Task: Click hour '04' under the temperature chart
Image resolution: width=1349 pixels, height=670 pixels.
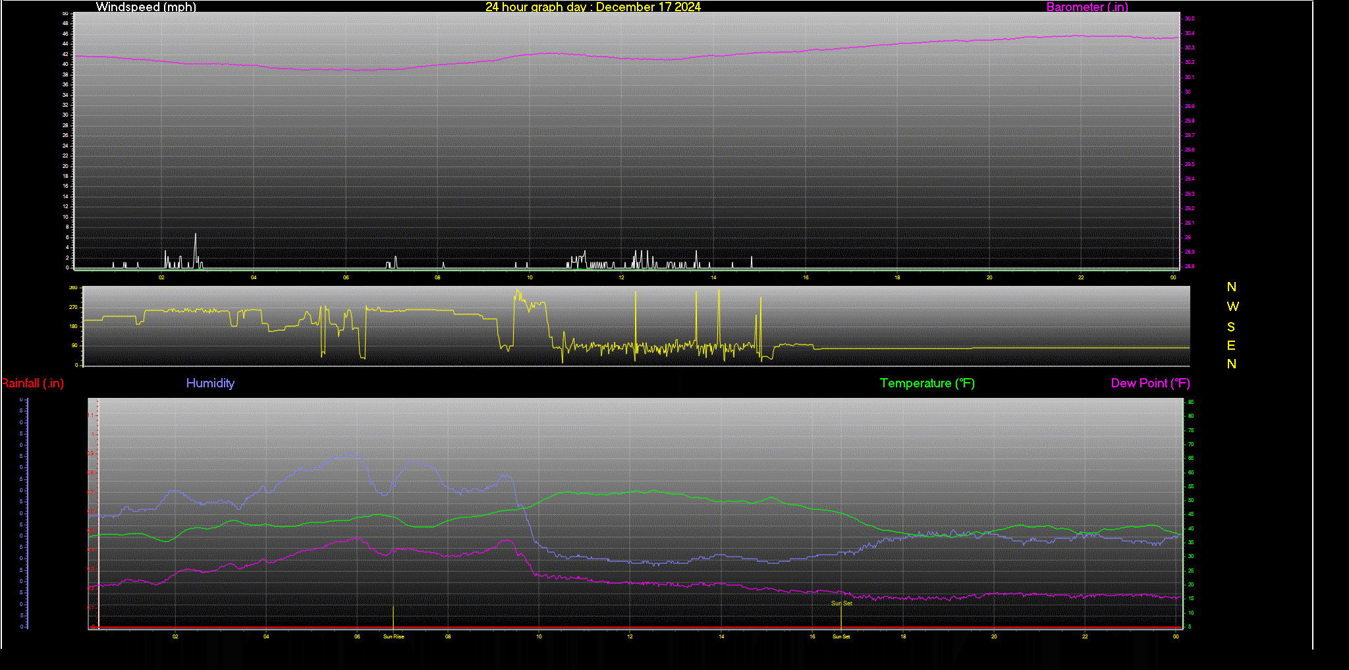Action: (266, 636)
